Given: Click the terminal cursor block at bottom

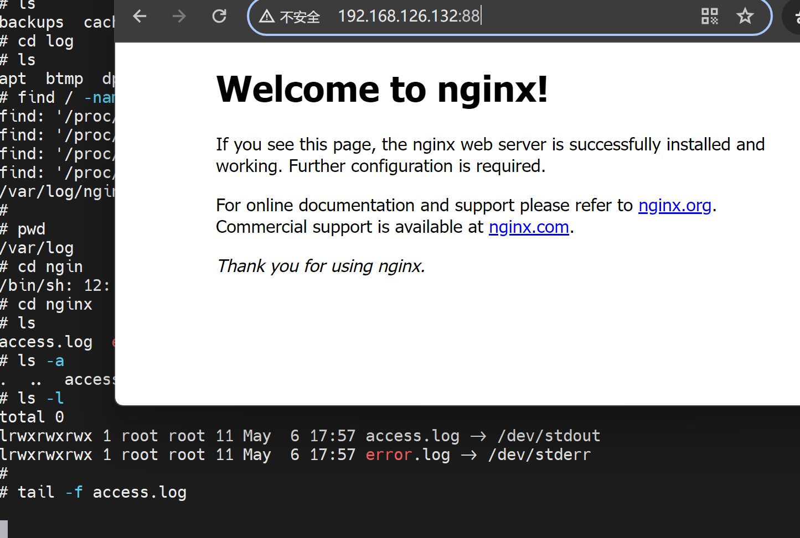Looking at the screenshot, I should click(4, 529).
